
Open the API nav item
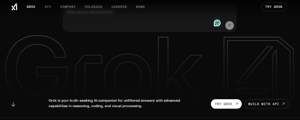[x=48, y=7]
